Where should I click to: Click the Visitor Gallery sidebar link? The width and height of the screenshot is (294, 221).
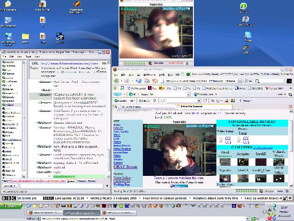[122, 177]
